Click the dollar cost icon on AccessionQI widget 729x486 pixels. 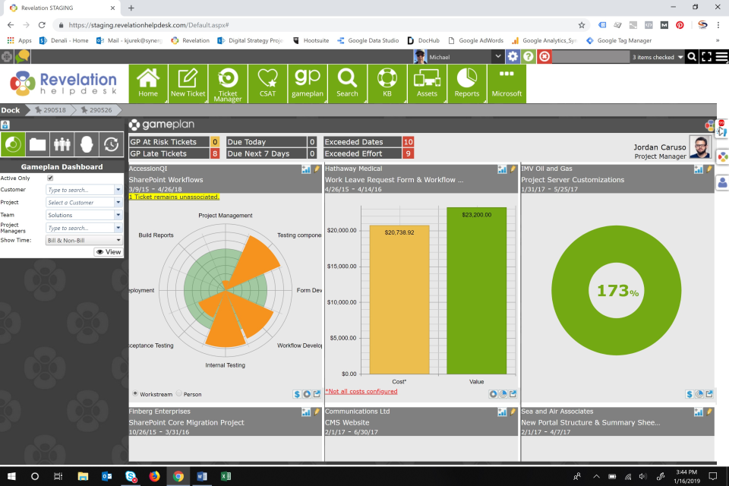[x=296, y=394]
